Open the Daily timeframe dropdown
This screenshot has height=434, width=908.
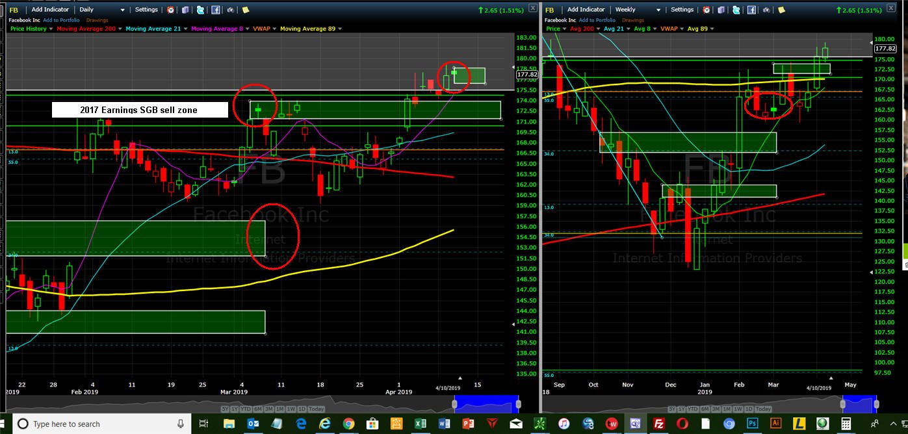tap(101, 10)
